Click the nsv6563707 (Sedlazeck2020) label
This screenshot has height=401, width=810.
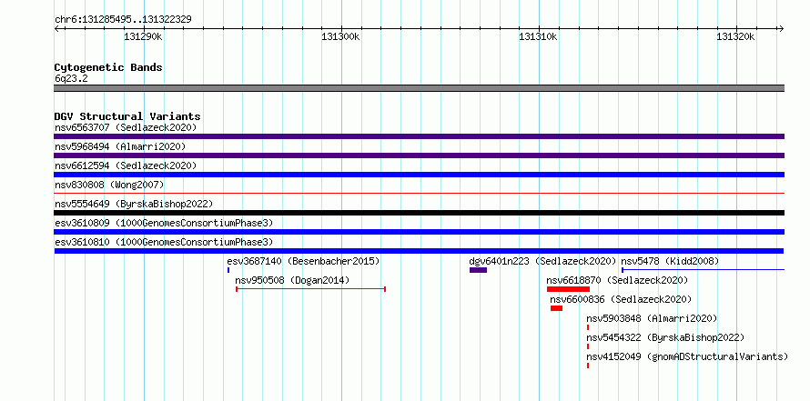[126, 127]
